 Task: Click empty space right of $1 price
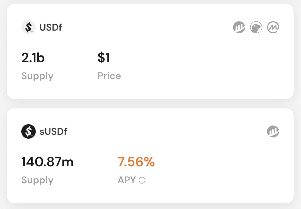[x=197, y=61]
